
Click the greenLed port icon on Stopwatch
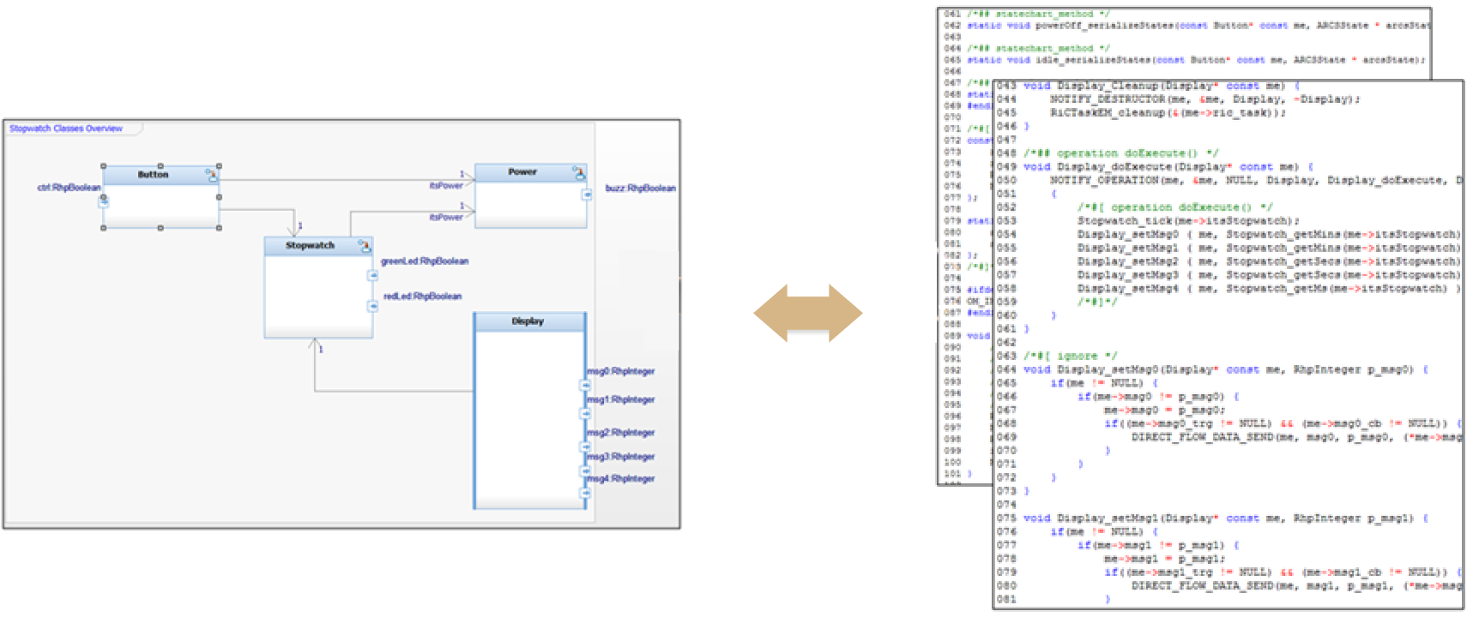pos(372,276)
